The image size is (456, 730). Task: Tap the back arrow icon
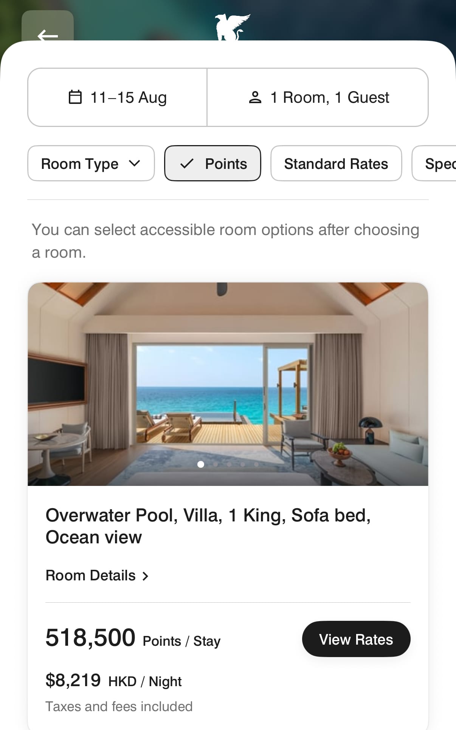48,36
